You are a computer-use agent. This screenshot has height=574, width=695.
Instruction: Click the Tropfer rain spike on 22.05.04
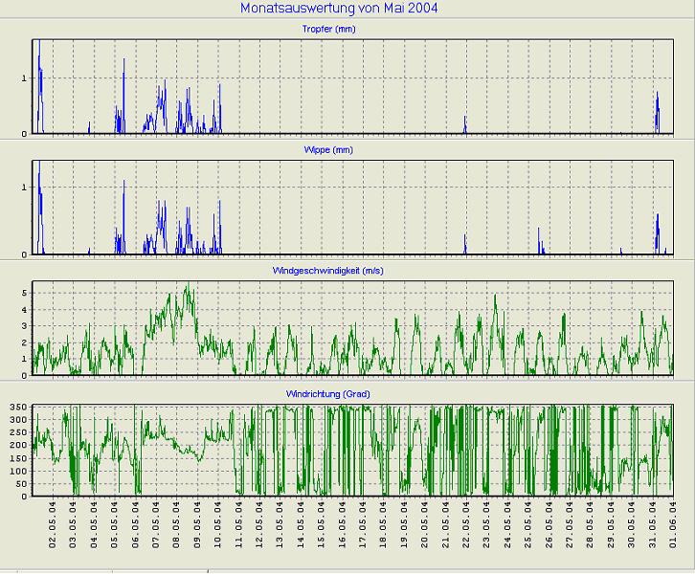click(465, 124)
